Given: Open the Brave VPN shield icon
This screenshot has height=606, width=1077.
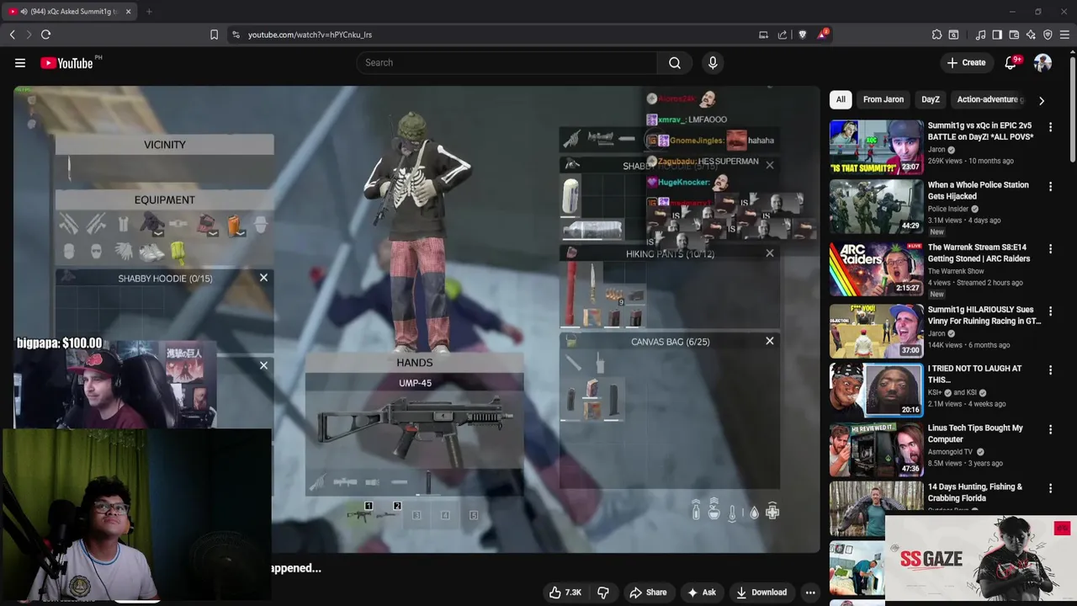Looking at the screenshot, I should coord(1048,35).
